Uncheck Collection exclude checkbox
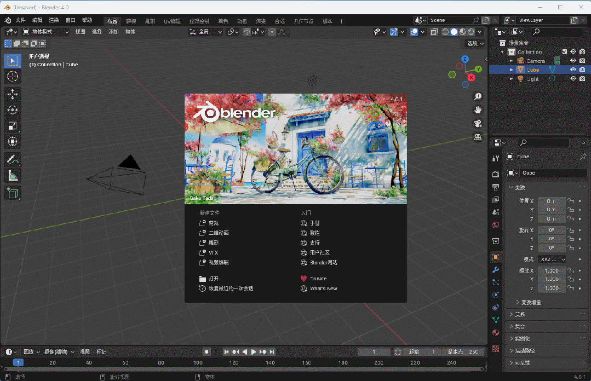 (x=564, y=51)
